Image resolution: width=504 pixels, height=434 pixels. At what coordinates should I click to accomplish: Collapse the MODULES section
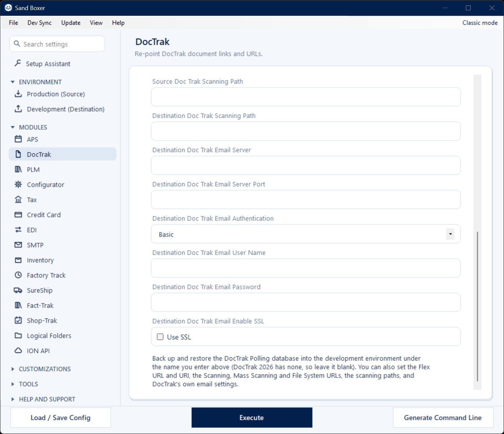point(13,127)
